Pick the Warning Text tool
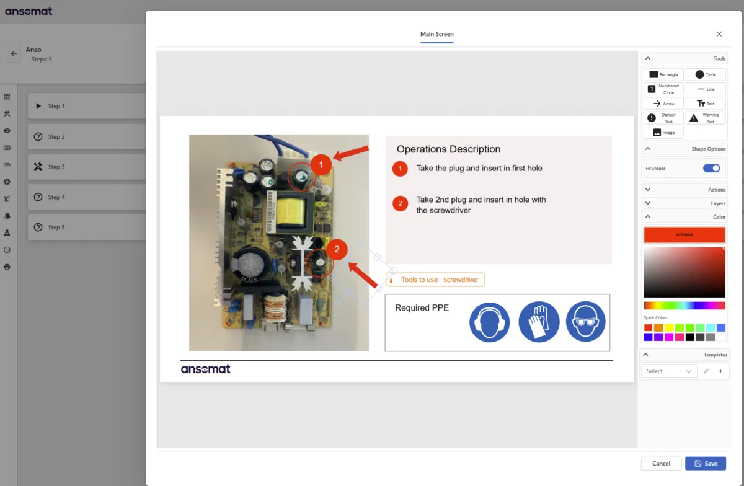744x486 pixels. (x=706, y=118)
